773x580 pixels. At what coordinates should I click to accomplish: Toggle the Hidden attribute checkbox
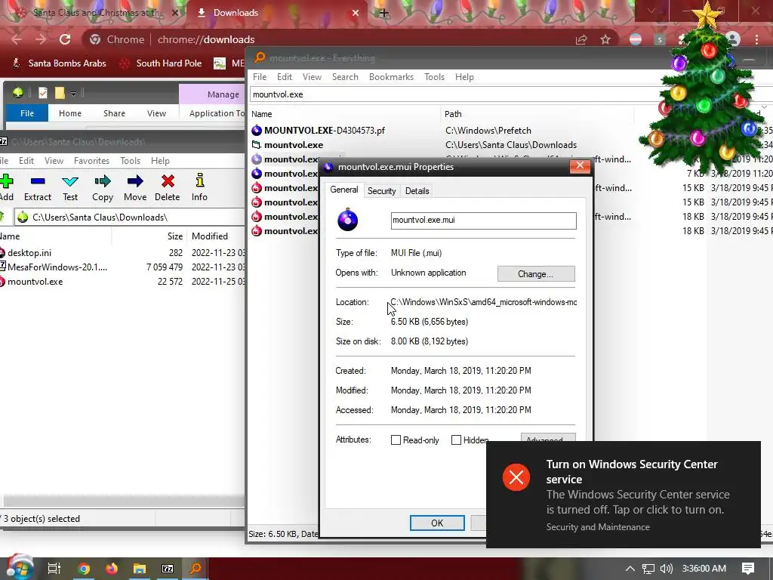(457, 440)
